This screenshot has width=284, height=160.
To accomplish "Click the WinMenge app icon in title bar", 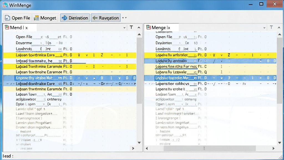I will (x=5, y=5).
